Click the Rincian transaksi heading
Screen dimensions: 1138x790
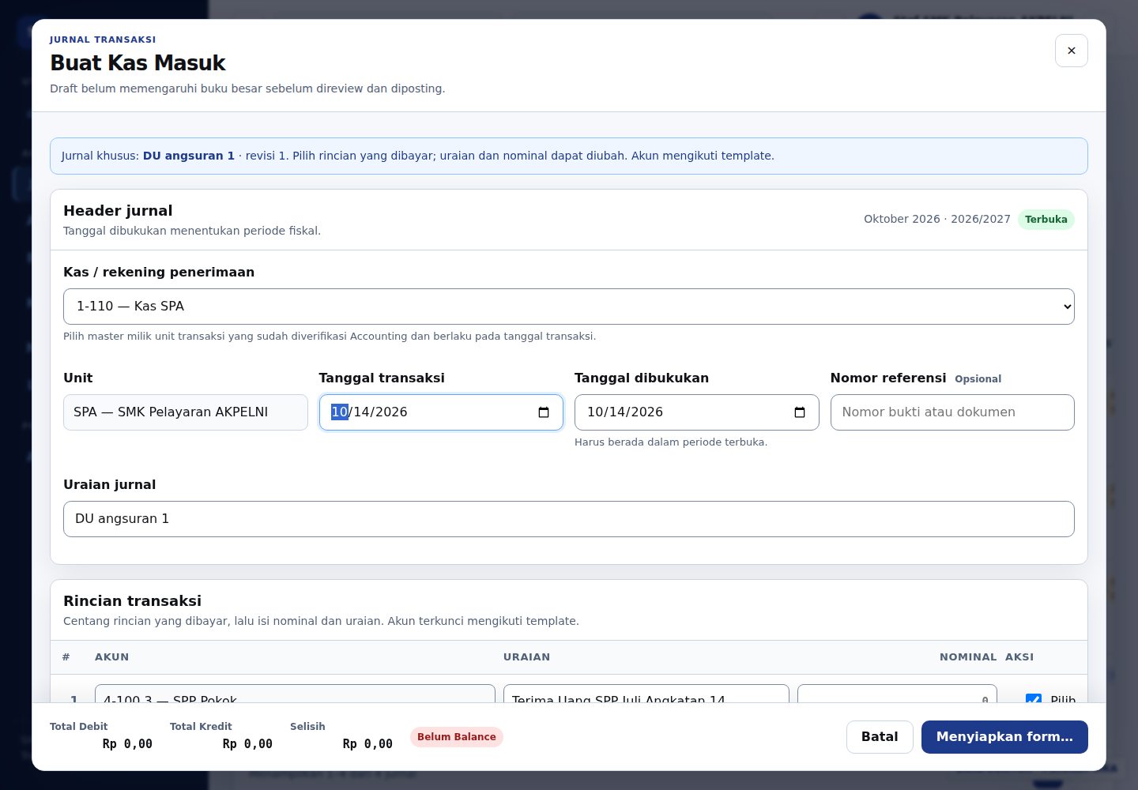pos(132,601)
